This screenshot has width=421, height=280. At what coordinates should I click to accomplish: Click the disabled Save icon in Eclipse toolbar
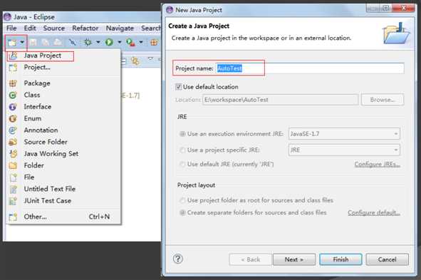click(33, 42)
